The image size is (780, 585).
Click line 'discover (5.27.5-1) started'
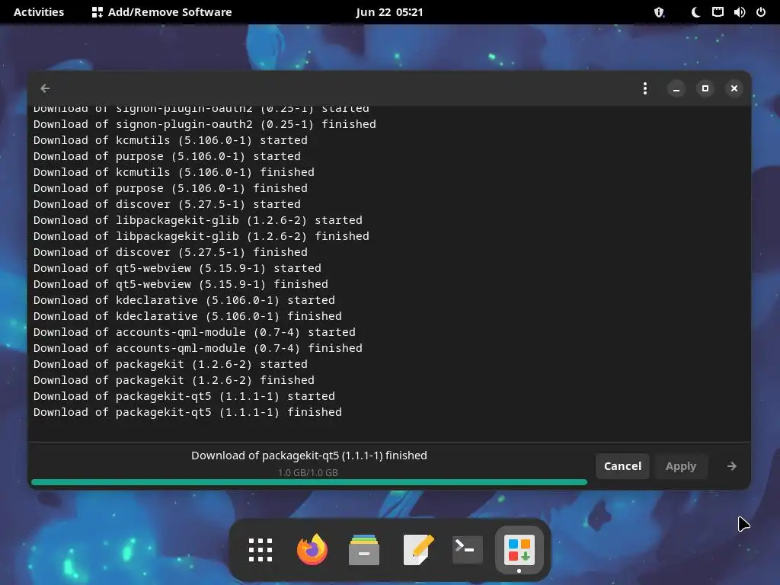click(x=167, y=204)
